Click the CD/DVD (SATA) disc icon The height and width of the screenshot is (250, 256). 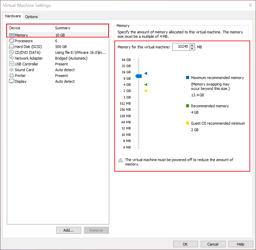[x=12, y=52]
